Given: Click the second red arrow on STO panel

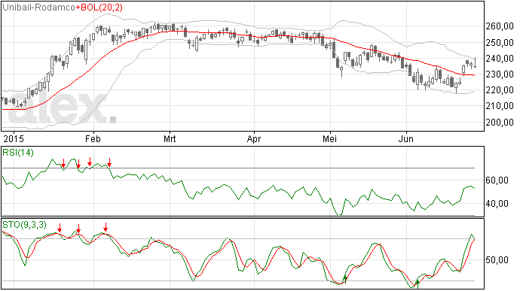Looking at the screenshot, I should pos(78,229).
